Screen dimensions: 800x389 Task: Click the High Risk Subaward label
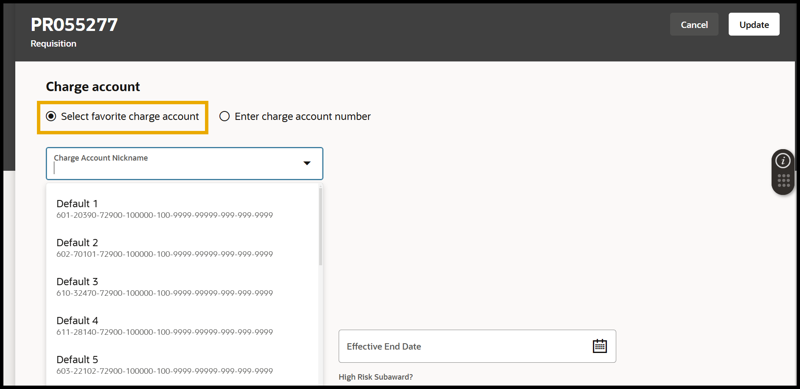375,377
